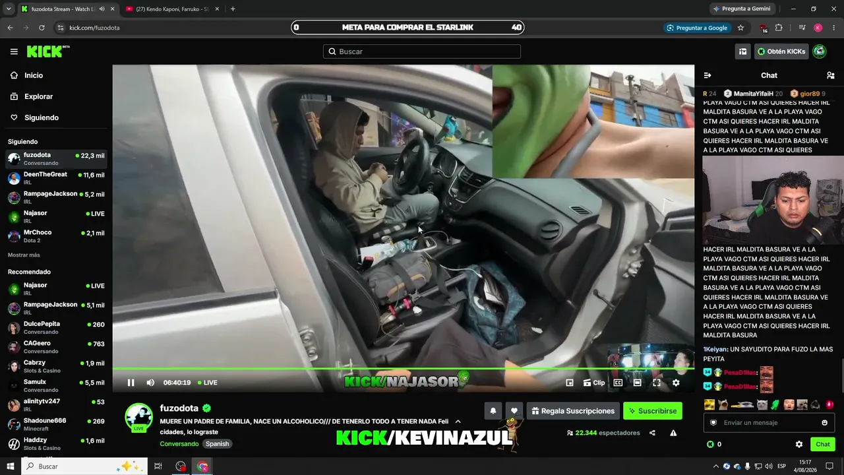This screenshot has width=844, height=475.
Task: Report the stream with warning icon
Action: click(x=673, y=433)
